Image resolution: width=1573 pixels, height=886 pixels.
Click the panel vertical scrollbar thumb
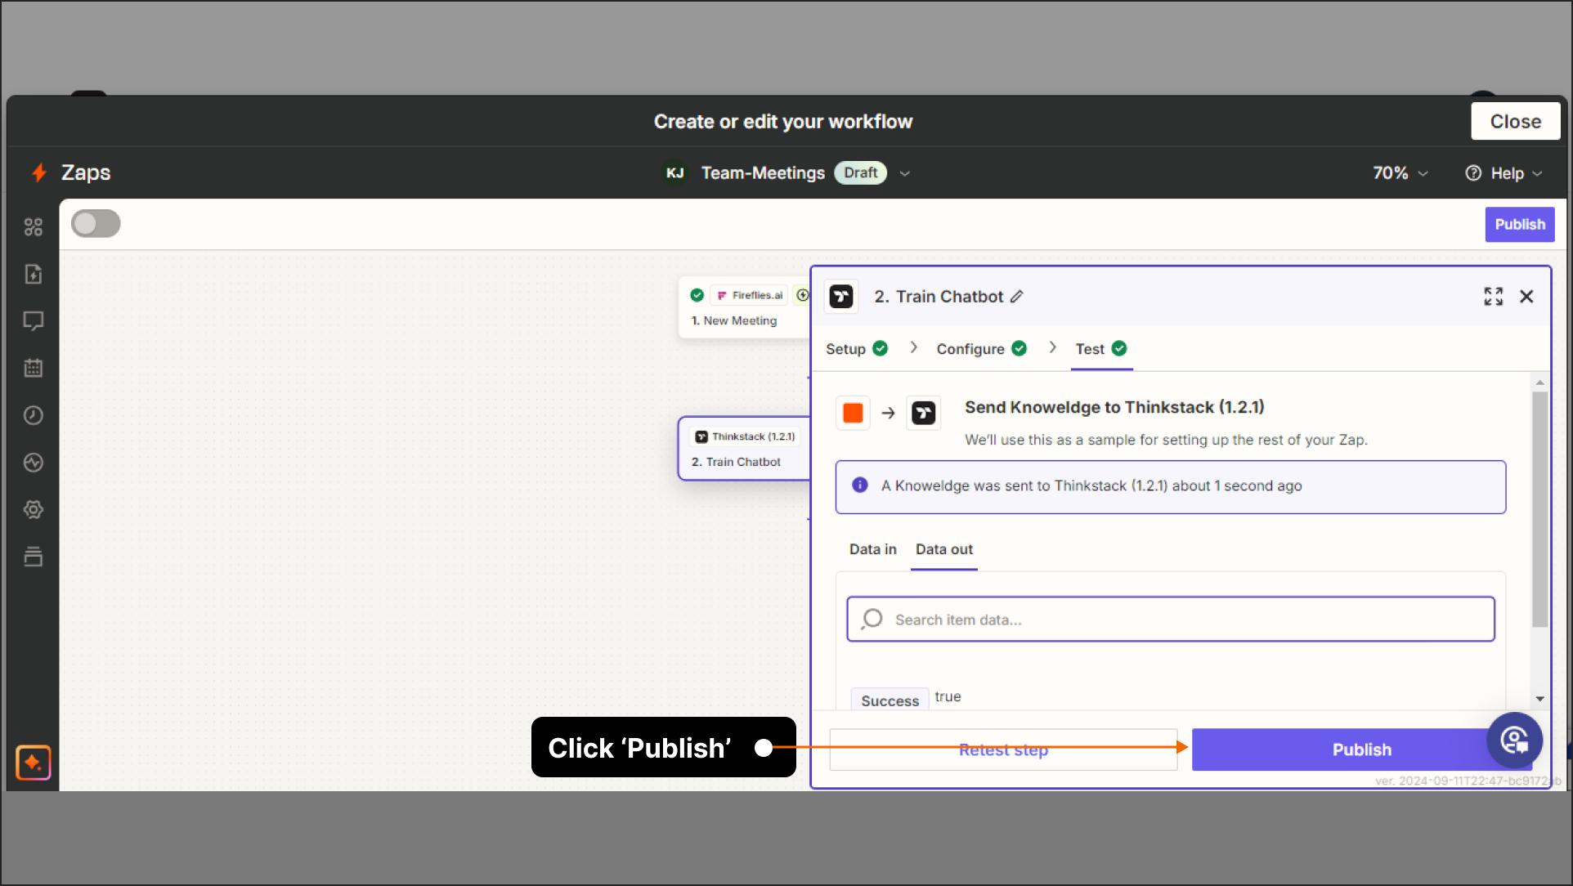coord(1539,509)
